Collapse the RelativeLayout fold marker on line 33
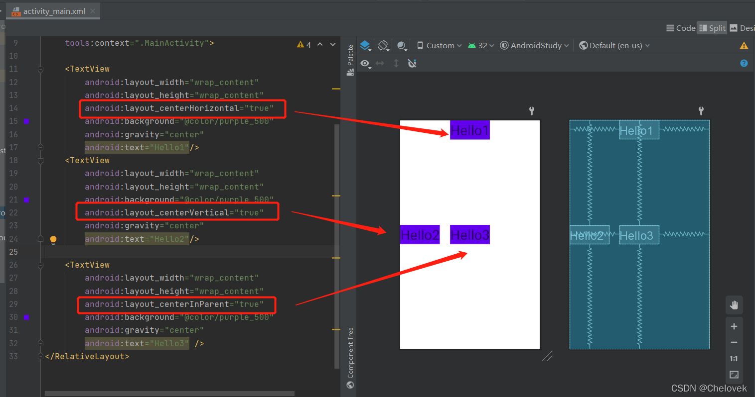 click(41, 356)
